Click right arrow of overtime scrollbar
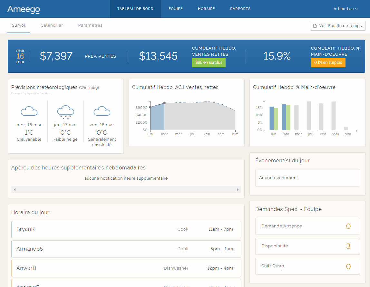 coord(238,190)
